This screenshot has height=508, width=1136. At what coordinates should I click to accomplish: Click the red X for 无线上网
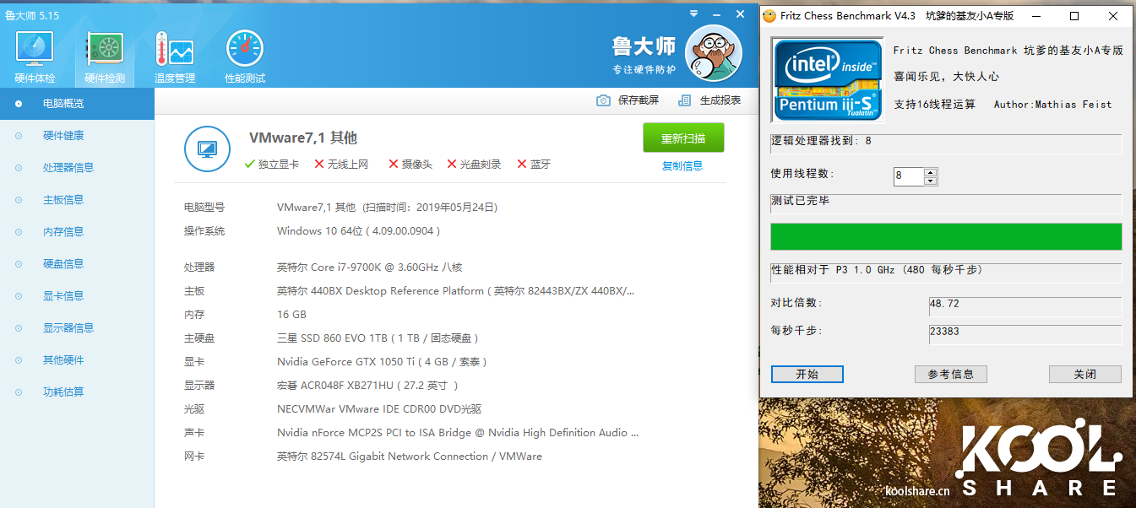point(318,165)
